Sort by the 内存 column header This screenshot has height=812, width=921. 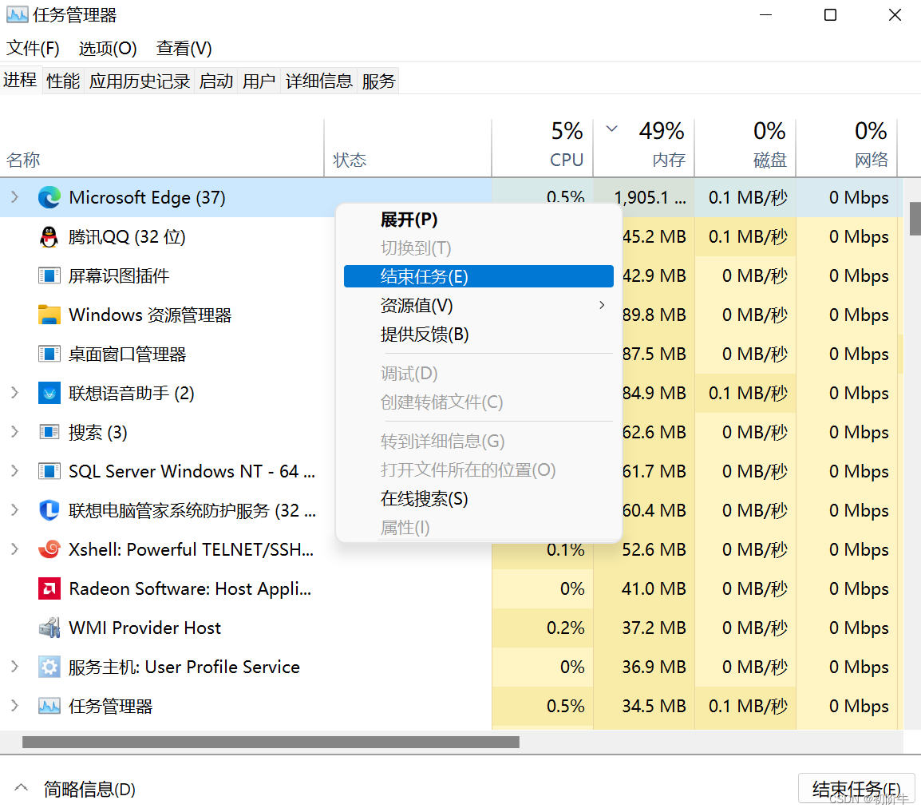click(x=644, y=148)
